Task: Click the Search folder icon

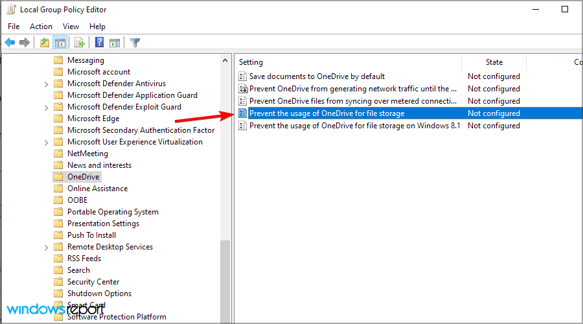Action: tap(58, 270)
